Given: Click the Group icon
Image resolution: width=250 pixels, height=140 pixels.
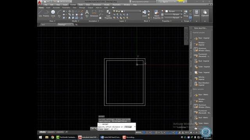Looking at the screenshot, I should pos(186,13).
